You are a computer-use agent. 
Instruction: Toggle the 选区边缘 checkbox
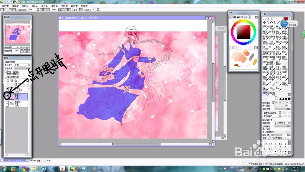[17, 10]
